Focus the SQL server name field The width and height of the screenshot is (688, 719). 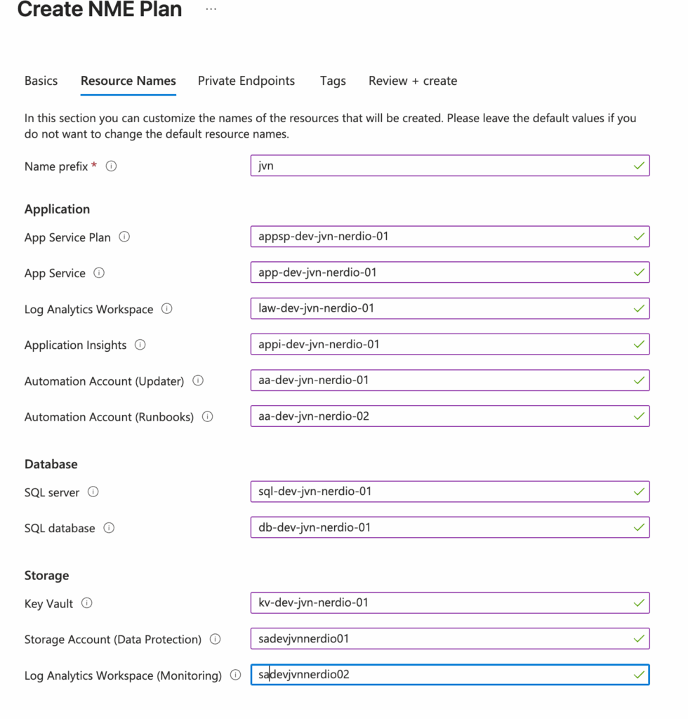pyautogui.click(x=449, y=492)
